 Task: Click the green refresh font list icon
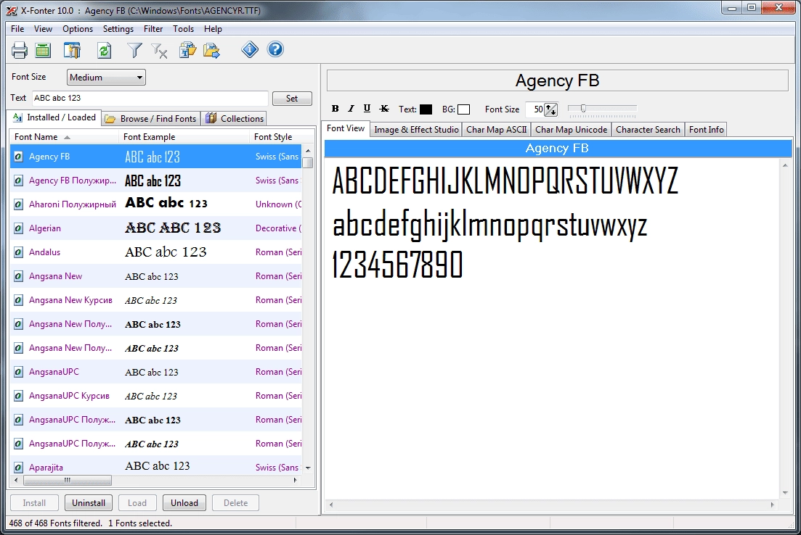[105, 50]
